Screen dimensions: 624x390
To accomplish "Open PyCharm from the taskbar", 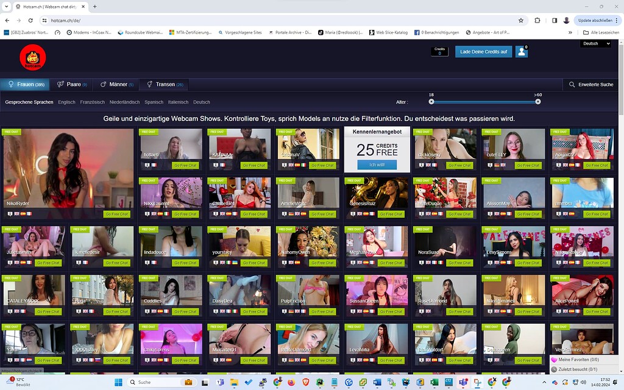I will click(320, 383).
